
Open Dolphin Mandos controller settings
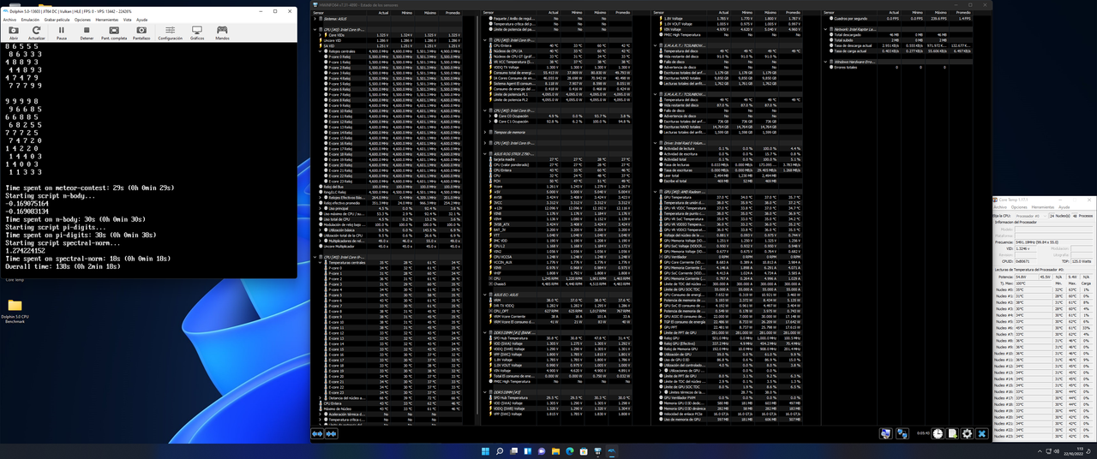tap(222, 33)
